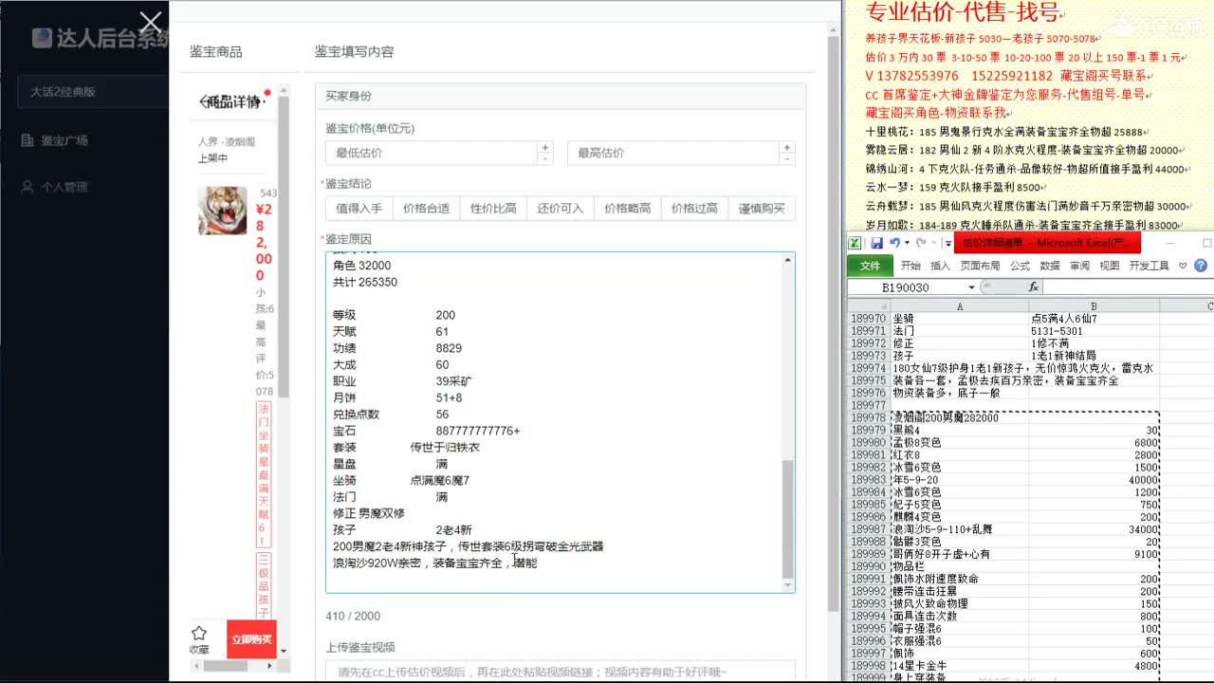Open the Quick Access Toolbar customize dropdown
The width and height of the screenshot is (1214, 683).
point(947,244)
